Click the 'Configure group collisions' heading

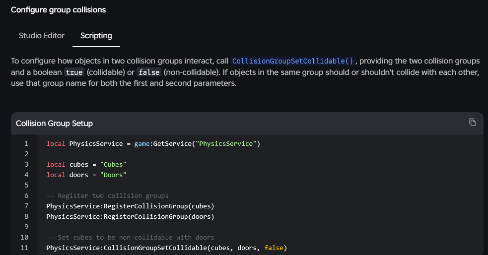58,10
